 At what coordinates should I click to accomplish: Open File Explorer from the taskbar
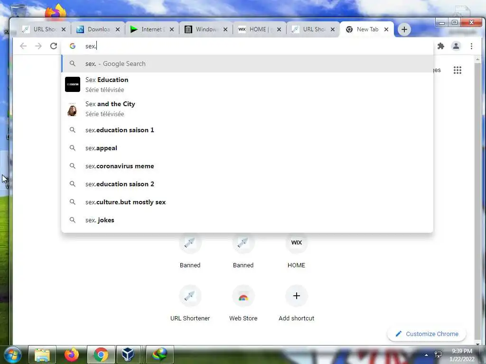(42, 355)
